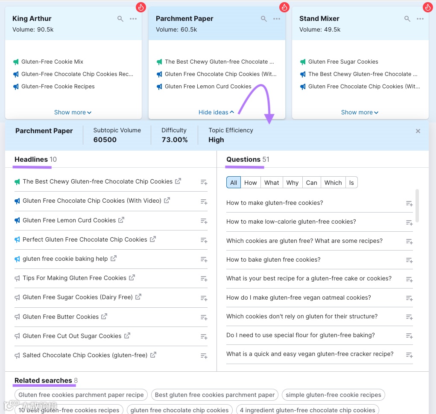
Task: Click '10 best gluten-free cookies recipes' related search
Action: pos(69,410)
